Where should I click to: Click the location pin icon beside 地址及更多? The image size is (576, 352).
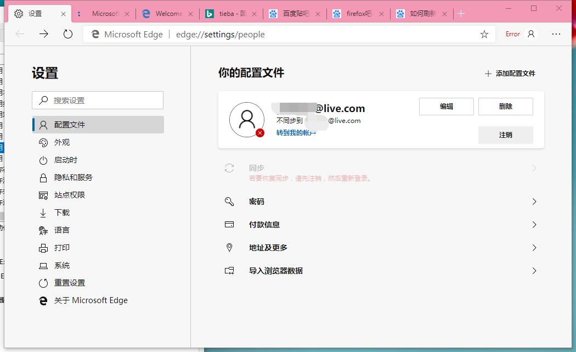click(x=229, y=248)
